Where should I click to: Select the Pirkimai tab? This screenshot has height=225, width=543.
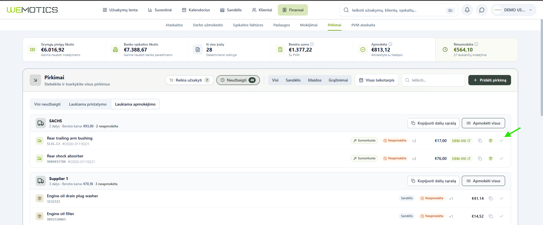point(335,25)
